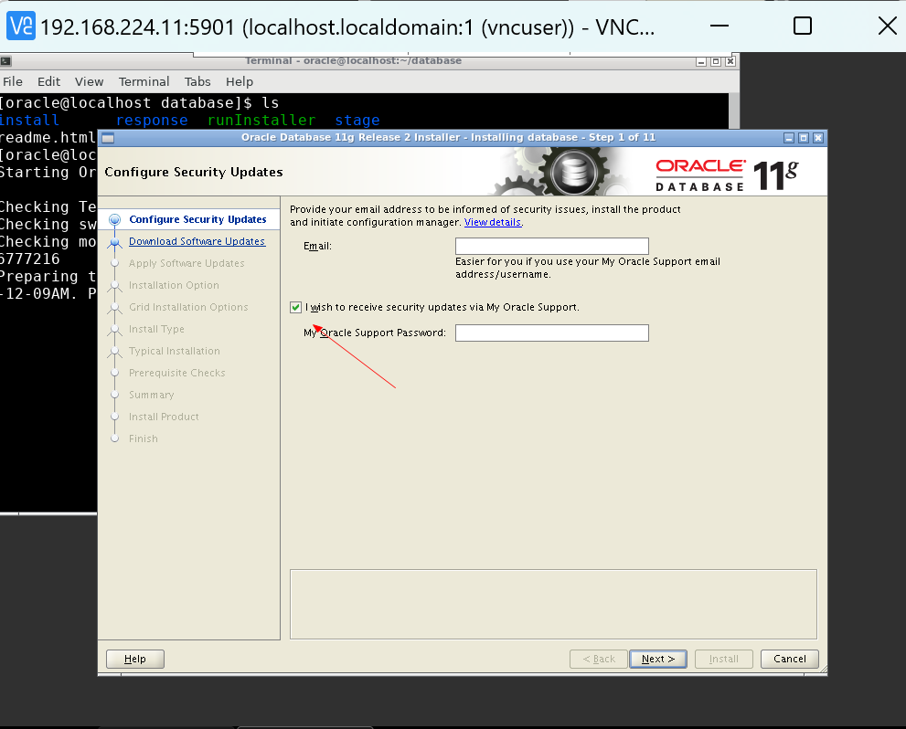Click the 'install' directory name in terminal

29,120
